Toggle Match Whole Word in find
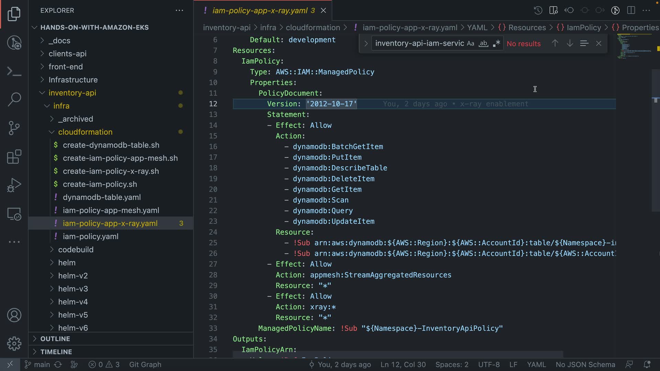This screenshot has width=660, height=371. pos(483,44)
